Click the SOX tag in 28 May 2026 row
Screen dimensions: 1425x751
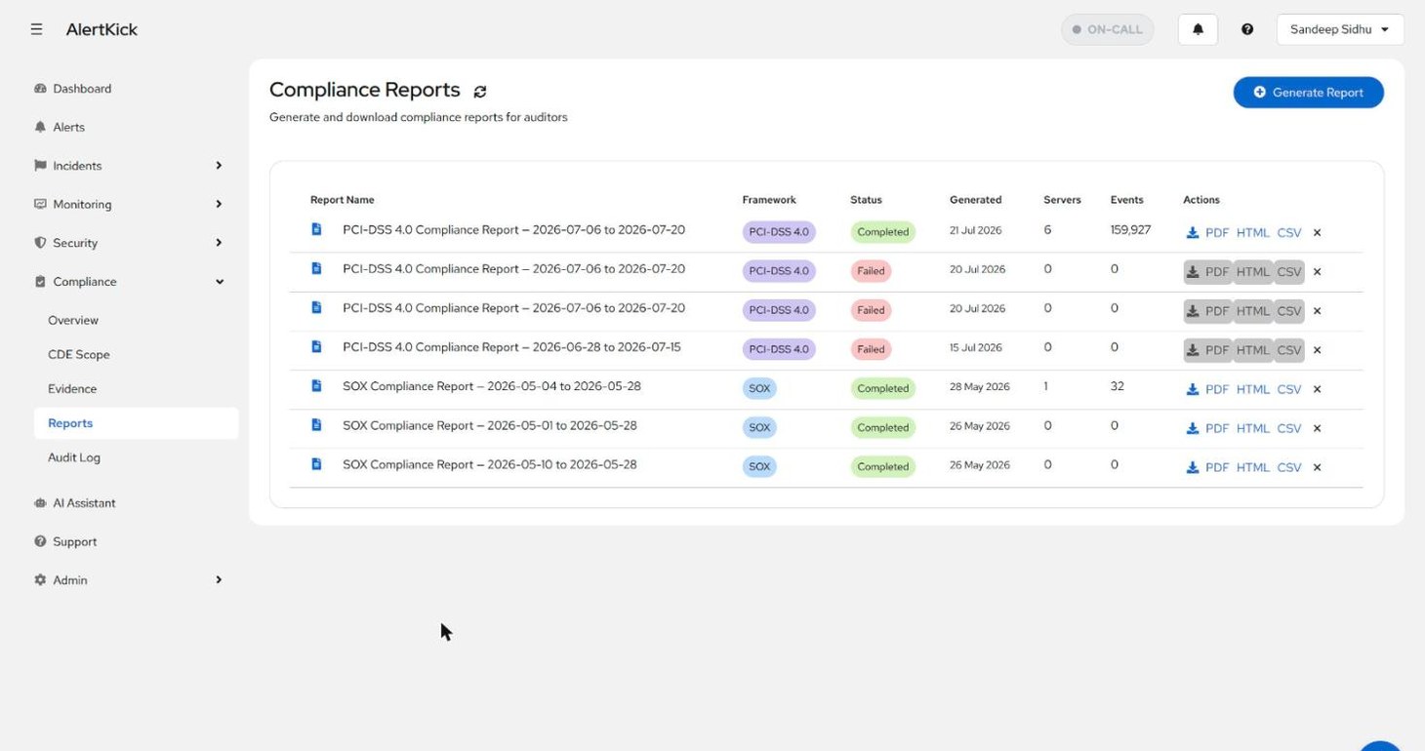[759, 388]
